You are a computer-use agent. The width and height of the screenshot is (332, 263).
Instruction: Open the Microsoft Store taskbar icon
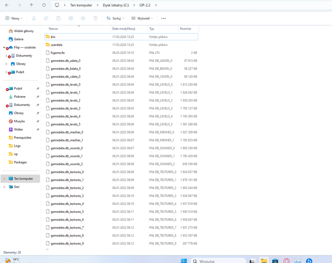tap(275, 261)
